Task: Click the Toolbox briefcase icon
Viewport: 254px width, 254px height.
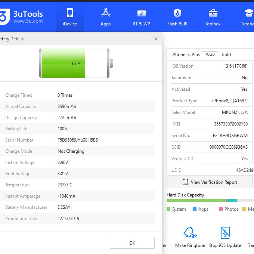Action: coord(213,13)
